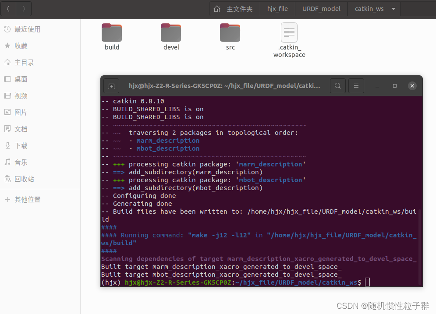436x314 pixels.
Task: Click 'Scanning dependencies of target' line
Action: pyautogui.click(x=259, y=259)
